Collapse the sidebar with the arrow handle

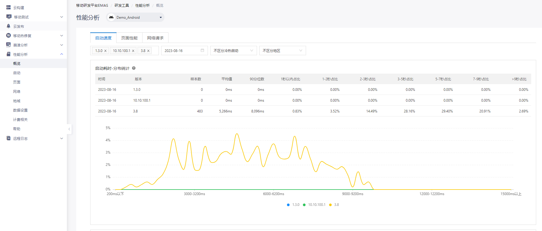(x=69, y=129)
